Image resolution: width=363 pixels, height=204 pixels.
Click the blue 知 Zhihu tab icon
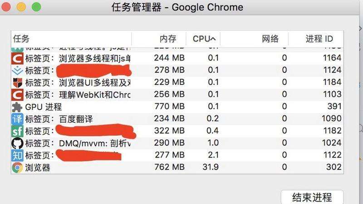[17, 155]
